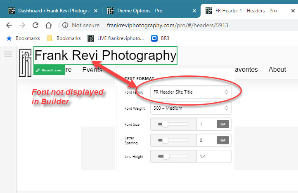
Task: Open the yellow Bookmarks folder
Action: point(64,38)
